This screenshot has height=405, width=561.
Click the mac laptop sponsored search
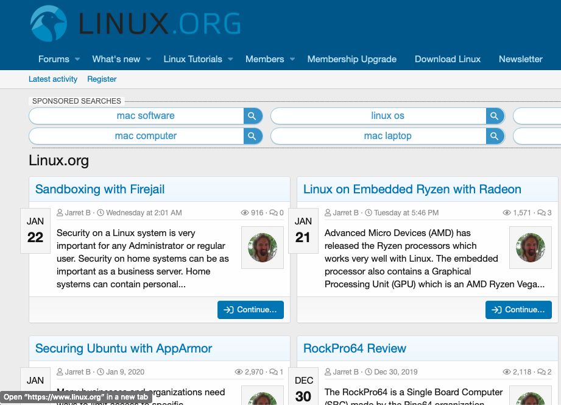387,136
